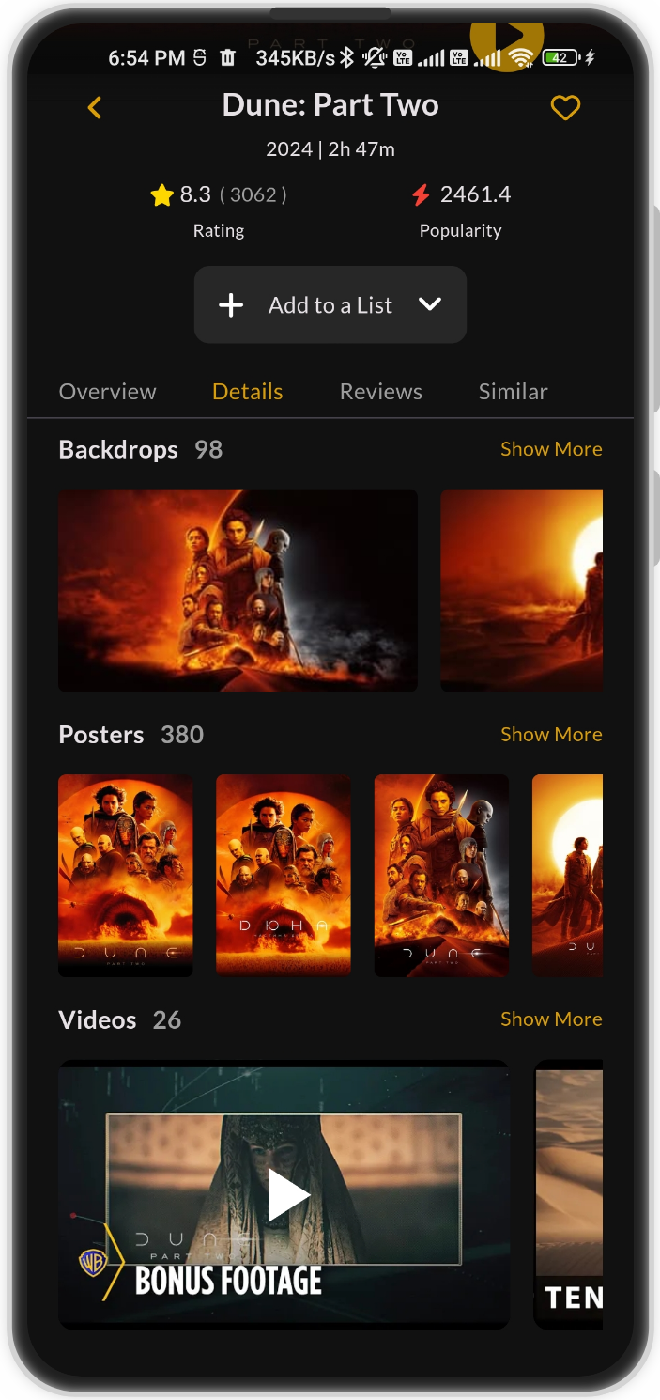Open the first backdrop with cast group
Image resolution: width=660 pixels, height=1400 pixels.
[x=238, y=590]
